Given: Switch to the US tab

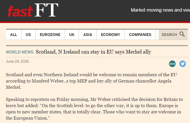Looking at the screenshot, I should tap(28, 35).
